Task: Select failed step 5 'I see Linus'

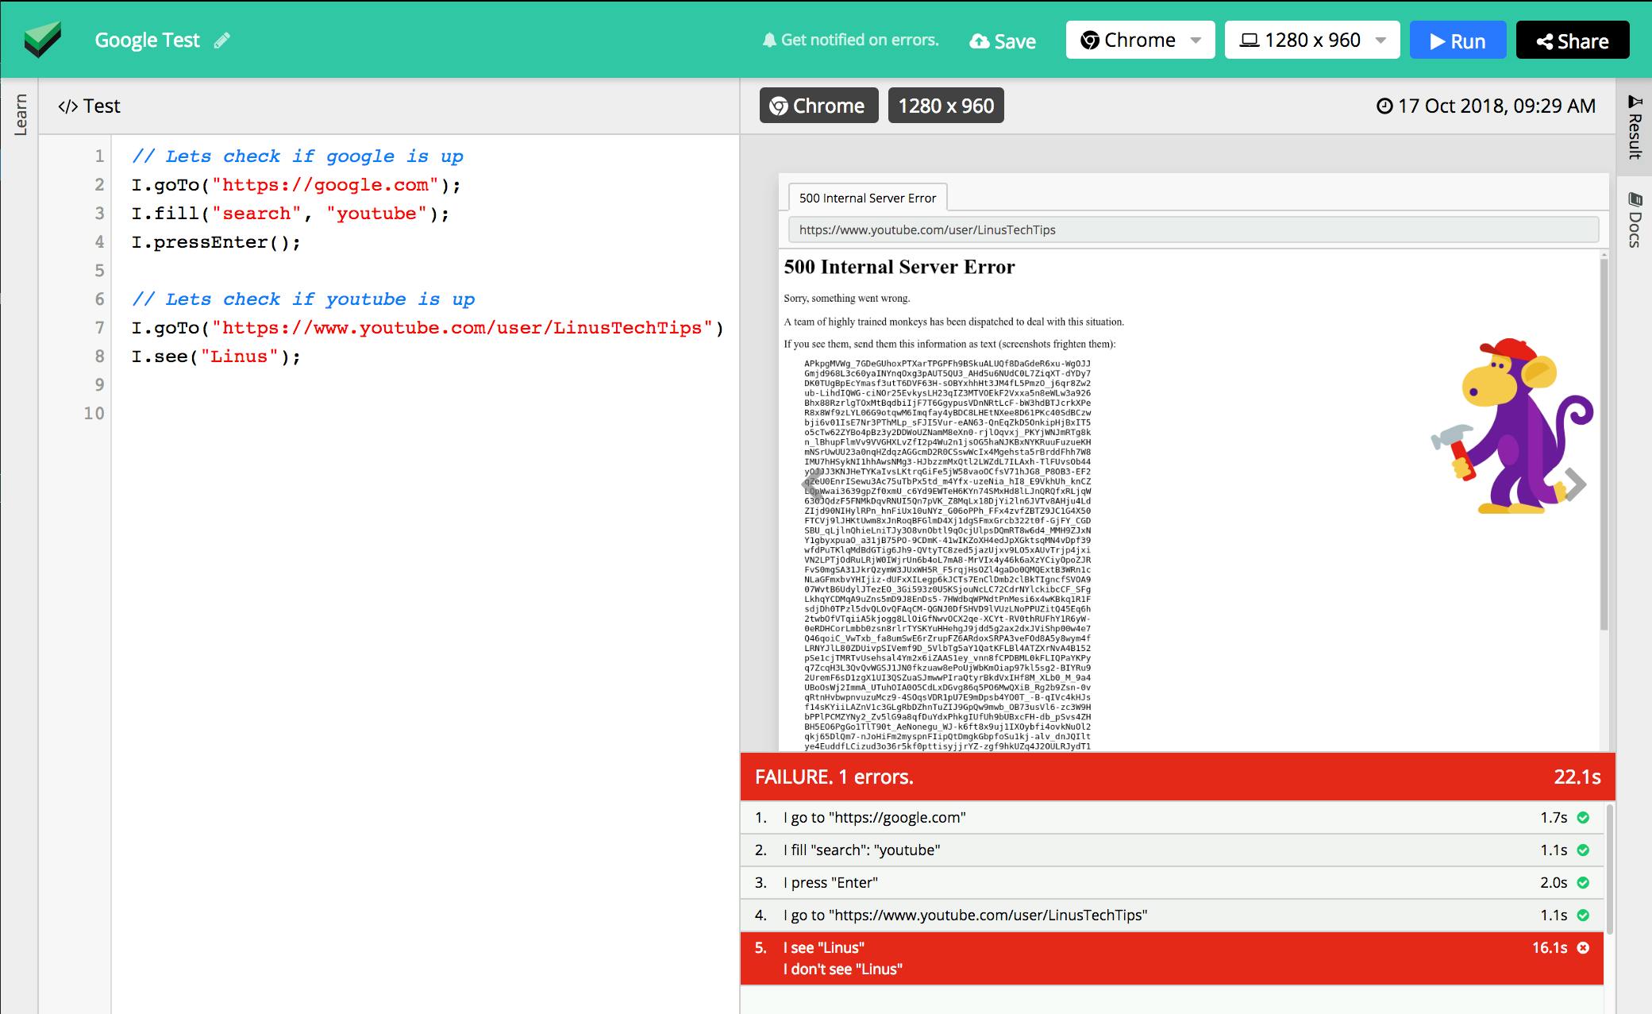Action: (1172, 958)
